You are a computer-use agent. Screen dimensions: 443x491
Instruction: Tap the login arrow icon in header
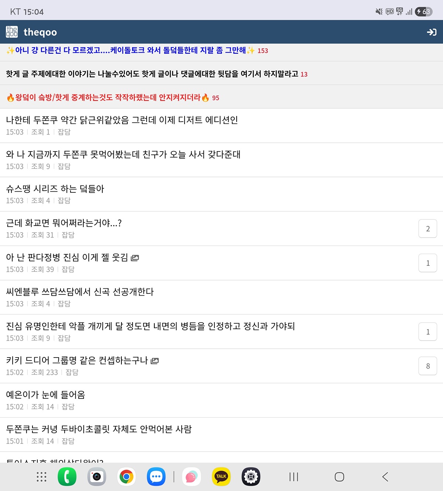[x=431, y=32]
